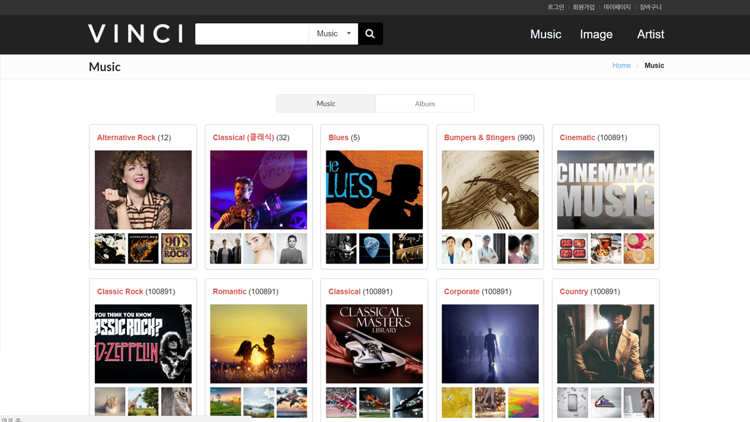The width and height of the screenshot is (750, 422).
Task: Click the Home breadcrumb link
Action: [x=621, y=66]
